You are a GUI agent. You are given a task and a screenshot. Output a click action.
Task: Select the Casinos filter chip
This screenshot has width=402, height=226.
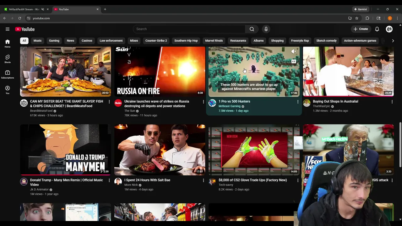(87, 41)
